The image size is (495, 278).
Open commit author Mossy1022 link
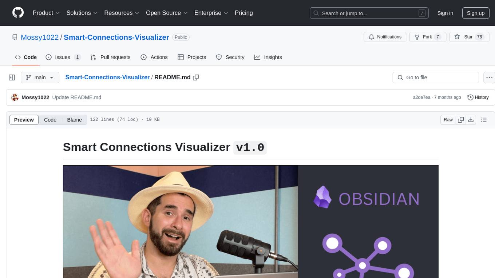point(35,97)
